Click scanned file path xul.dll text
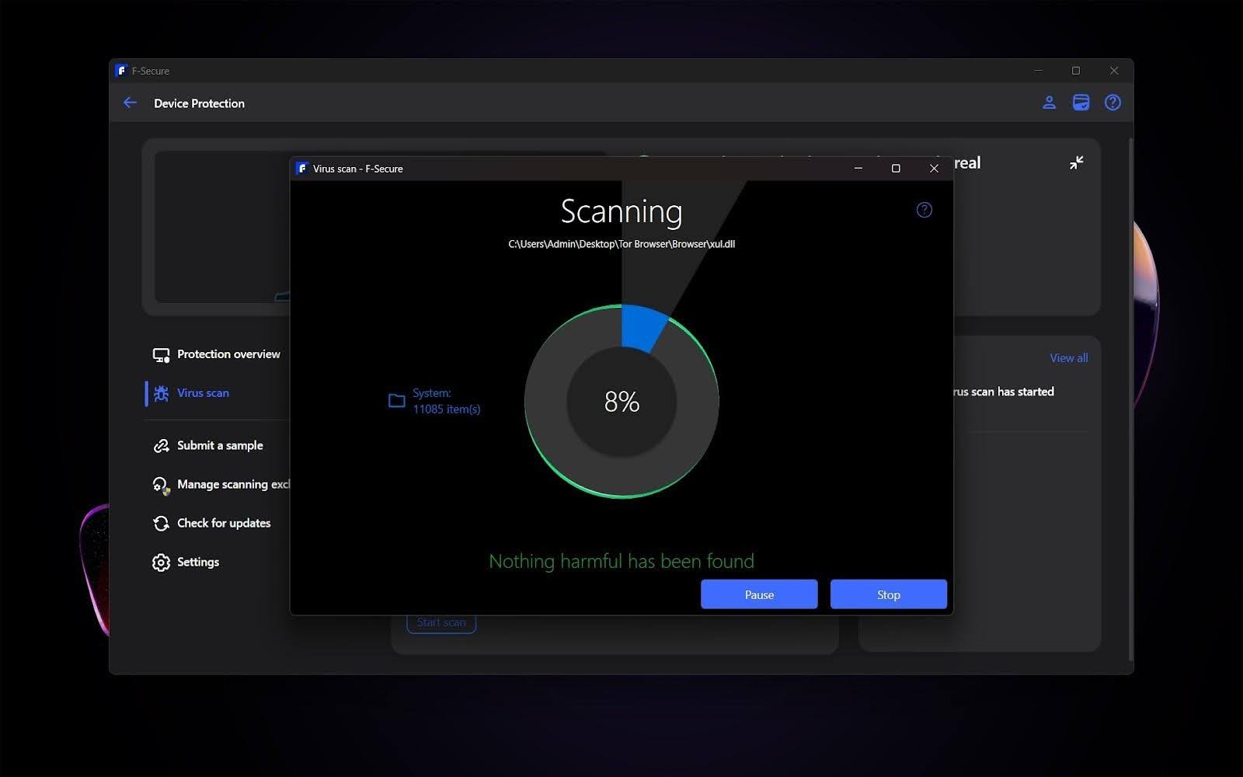 pos(621,244)
